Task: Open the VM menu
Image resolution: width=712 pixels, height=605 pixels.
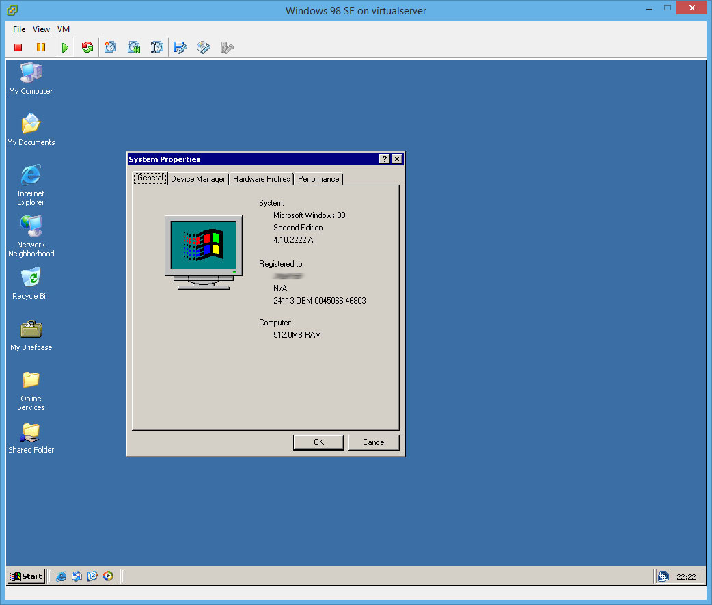Action: coord(63,29)
